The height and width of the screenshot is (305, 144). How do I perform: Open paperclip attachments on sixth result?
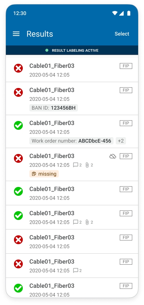[x=89, y=222]
